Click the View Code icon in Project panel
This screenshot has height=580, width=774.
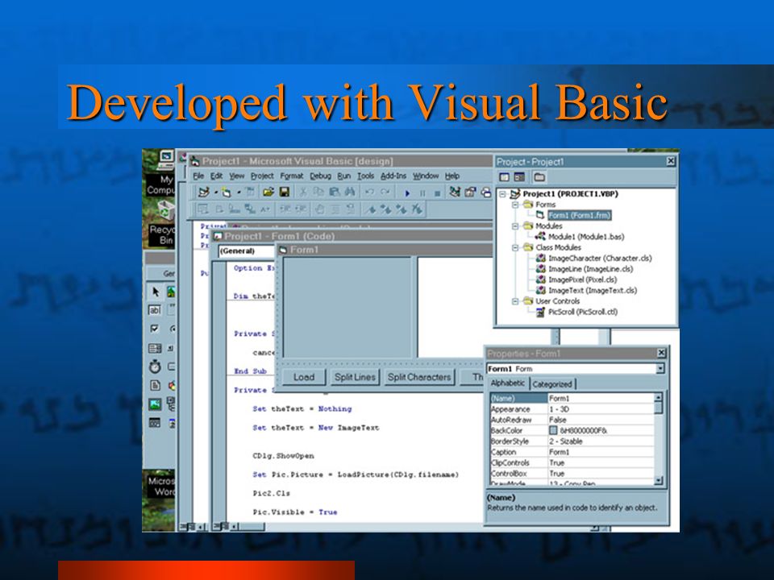[504, 177]
